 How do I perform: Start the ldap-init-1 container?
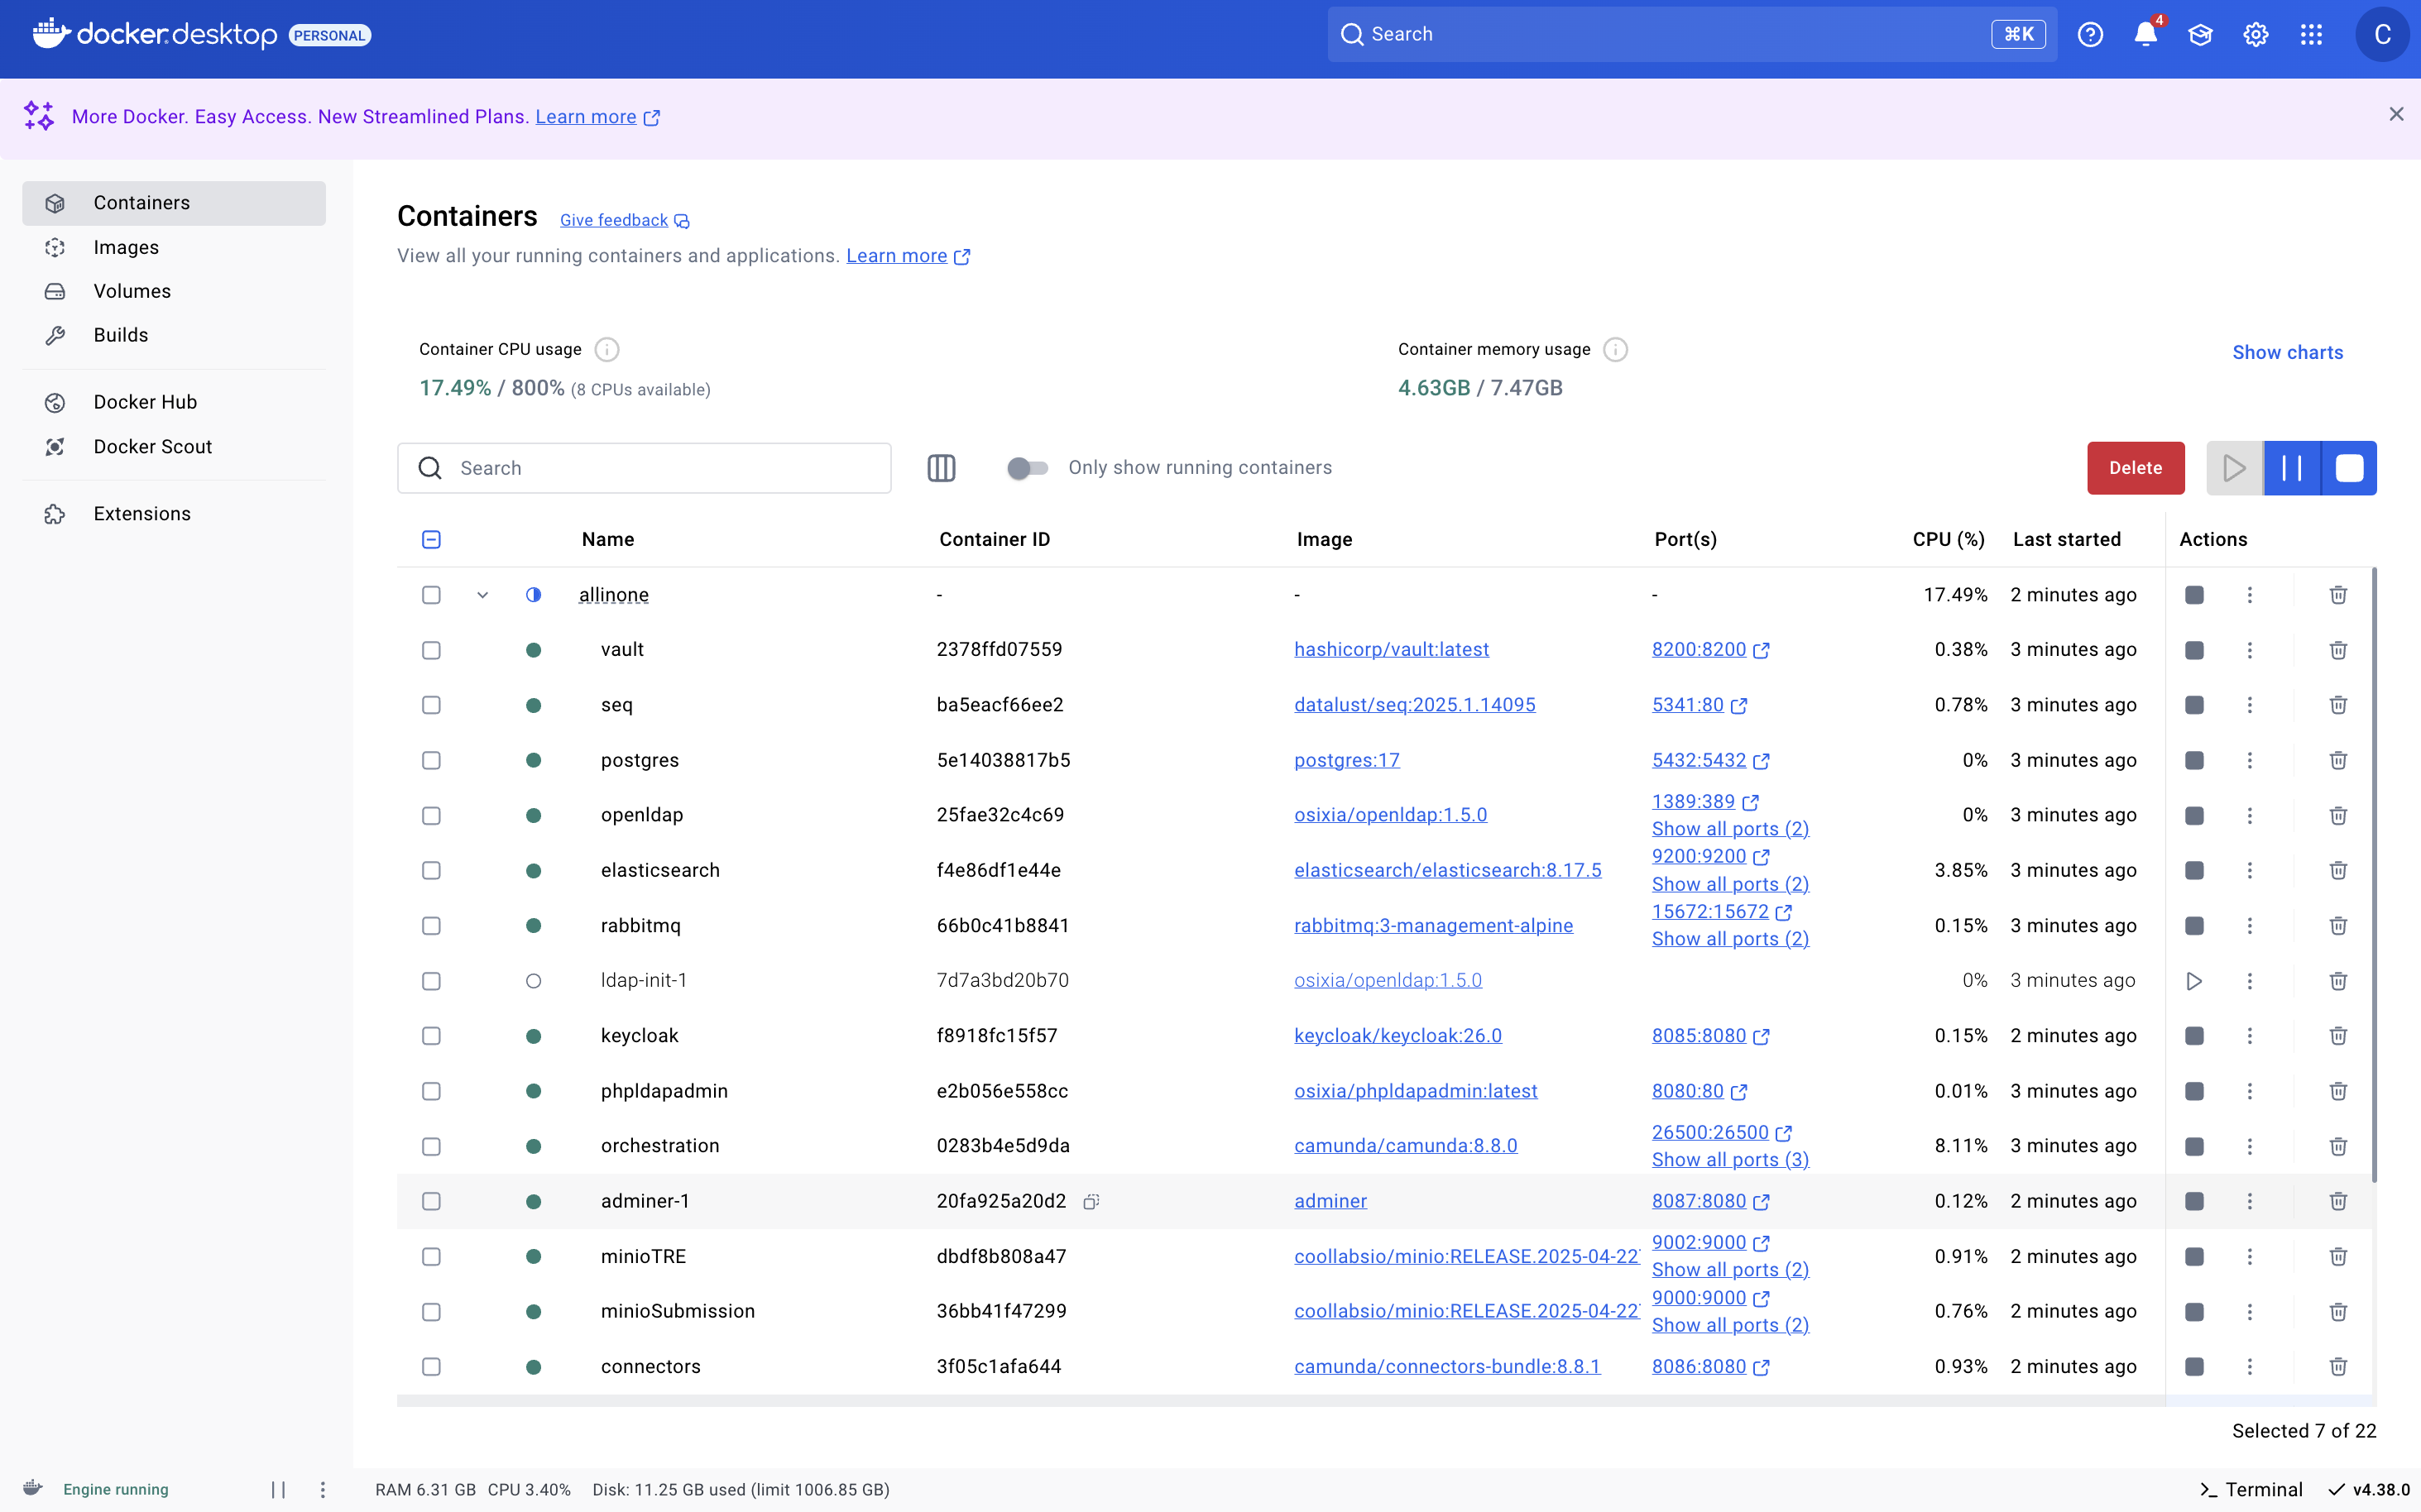[2194, 981]
